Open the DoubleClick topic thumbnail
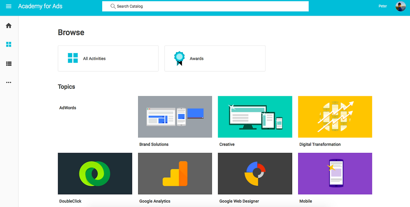410x207 pixels. (95, 173)
